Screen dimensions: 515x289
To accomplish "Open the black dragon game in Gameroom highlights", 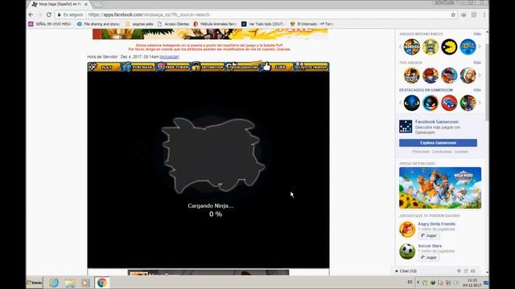I will point(411,103).
